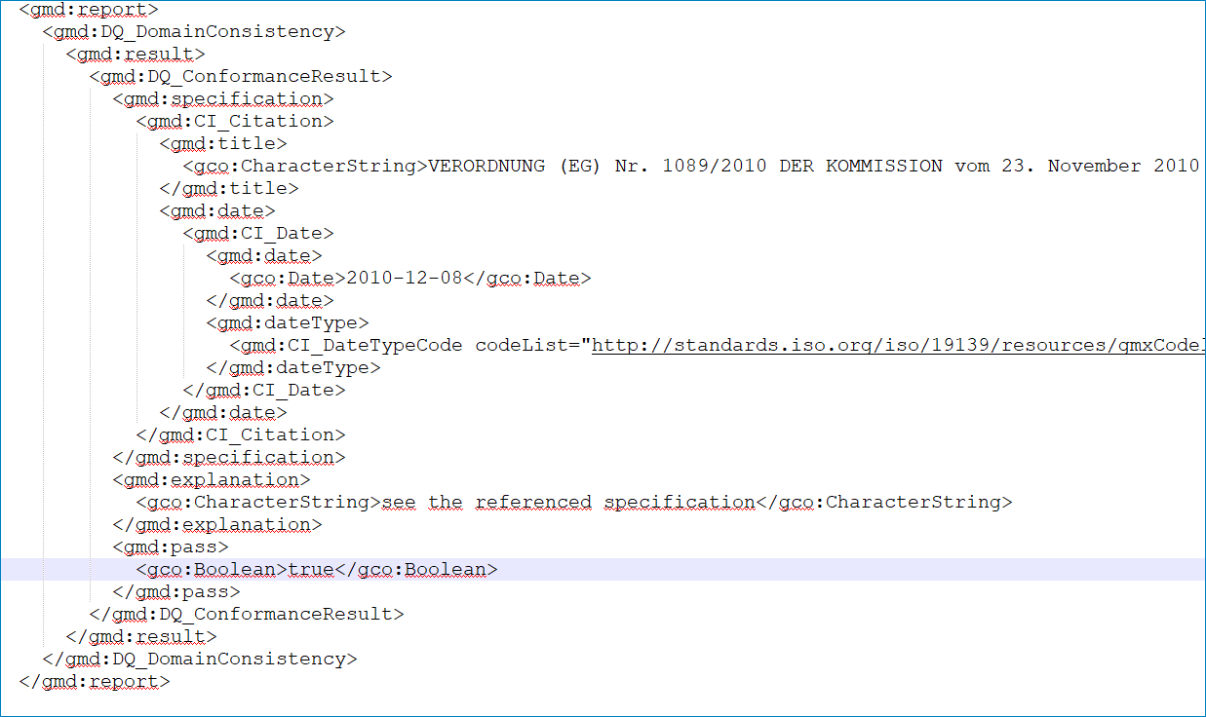Click the opening gmd:report tag
Viewport: 1206px width, 717px height.
(88, 10)
